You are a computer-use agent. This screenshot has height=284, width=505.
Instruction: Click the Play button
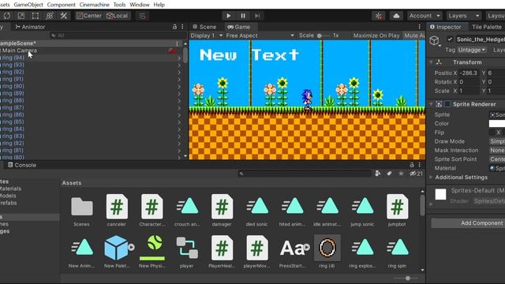click(x=228, y=16)
